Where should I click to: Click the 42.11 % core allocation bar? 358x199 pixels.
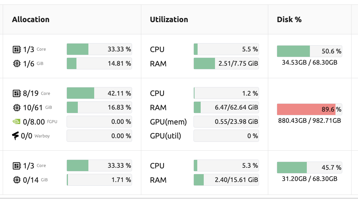99,93
